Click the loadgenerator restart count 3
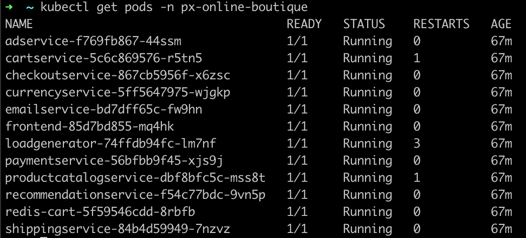The image size is (526, 238). click(417, 144)
